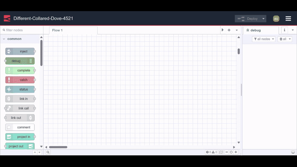Select the link out node

click(20, 118)
